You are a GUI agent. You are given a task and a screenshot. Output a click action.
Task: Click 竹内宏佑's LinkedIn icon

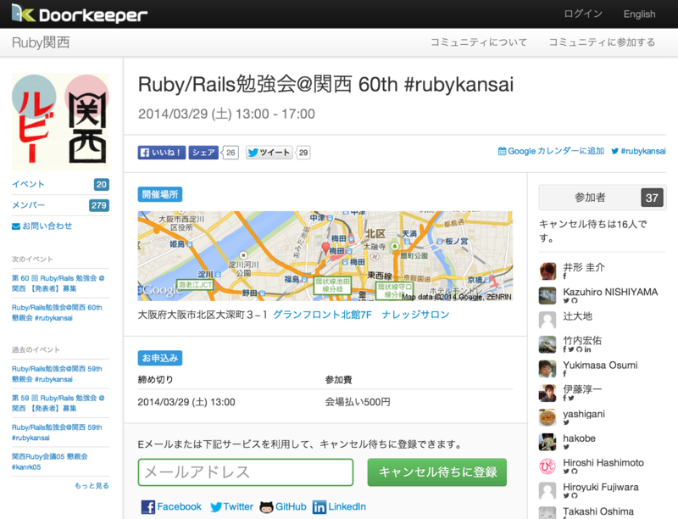(x=586, y=349)
